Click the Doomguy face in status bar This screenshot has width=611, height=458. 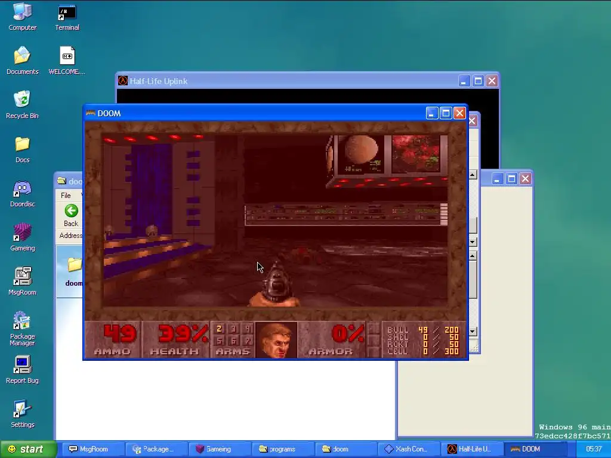(x=276, y=339)
